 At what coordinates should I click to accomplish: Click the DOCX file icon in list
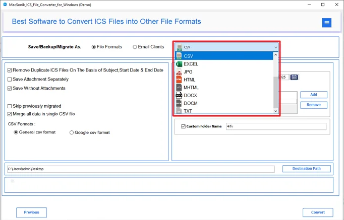[x=179, y=96]
